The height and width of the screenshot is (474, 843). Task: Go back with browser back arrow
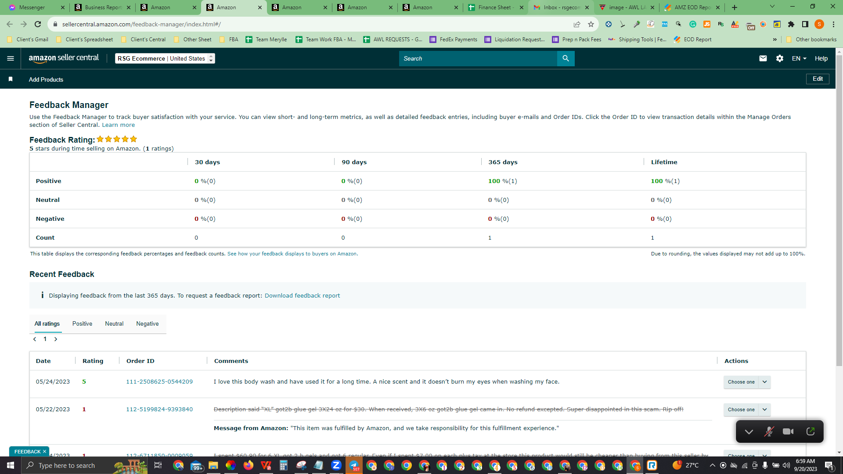(10, 24)
